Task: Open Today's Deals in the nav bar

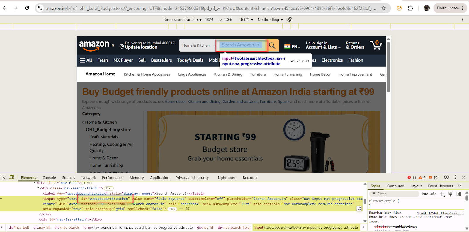Action: (190, 60)
